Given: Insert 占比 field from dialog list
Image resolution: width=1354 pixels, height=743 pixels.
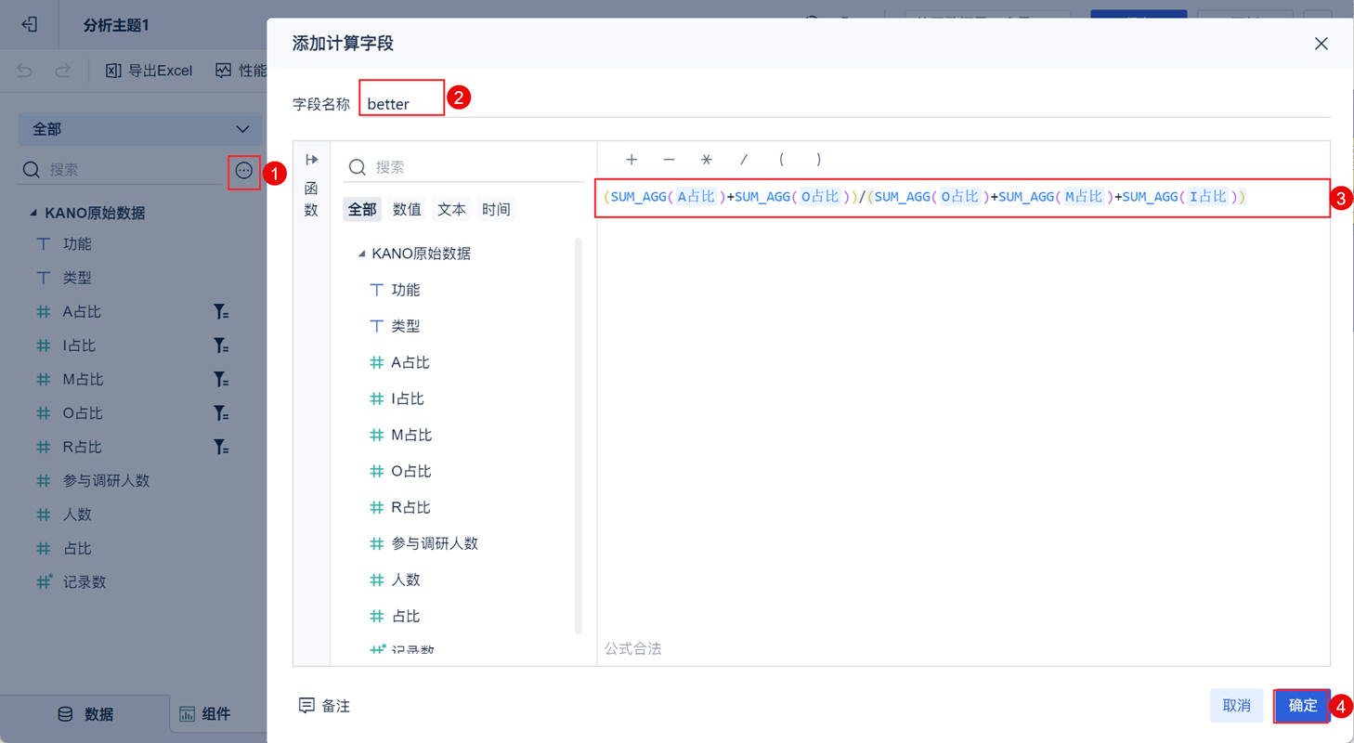Looking at the screenshot, I should [x=406, y=616].
